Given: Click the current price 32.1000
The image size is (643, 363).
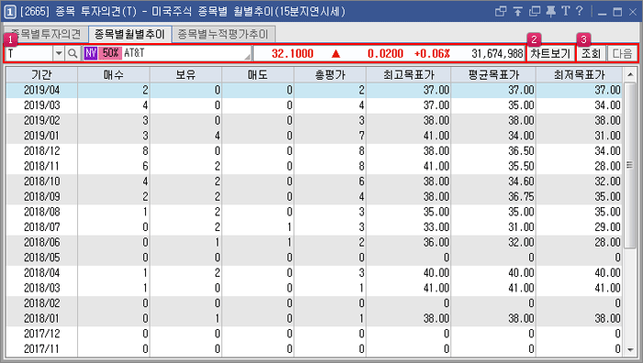Looking at the screenshot, I should 292,53.
